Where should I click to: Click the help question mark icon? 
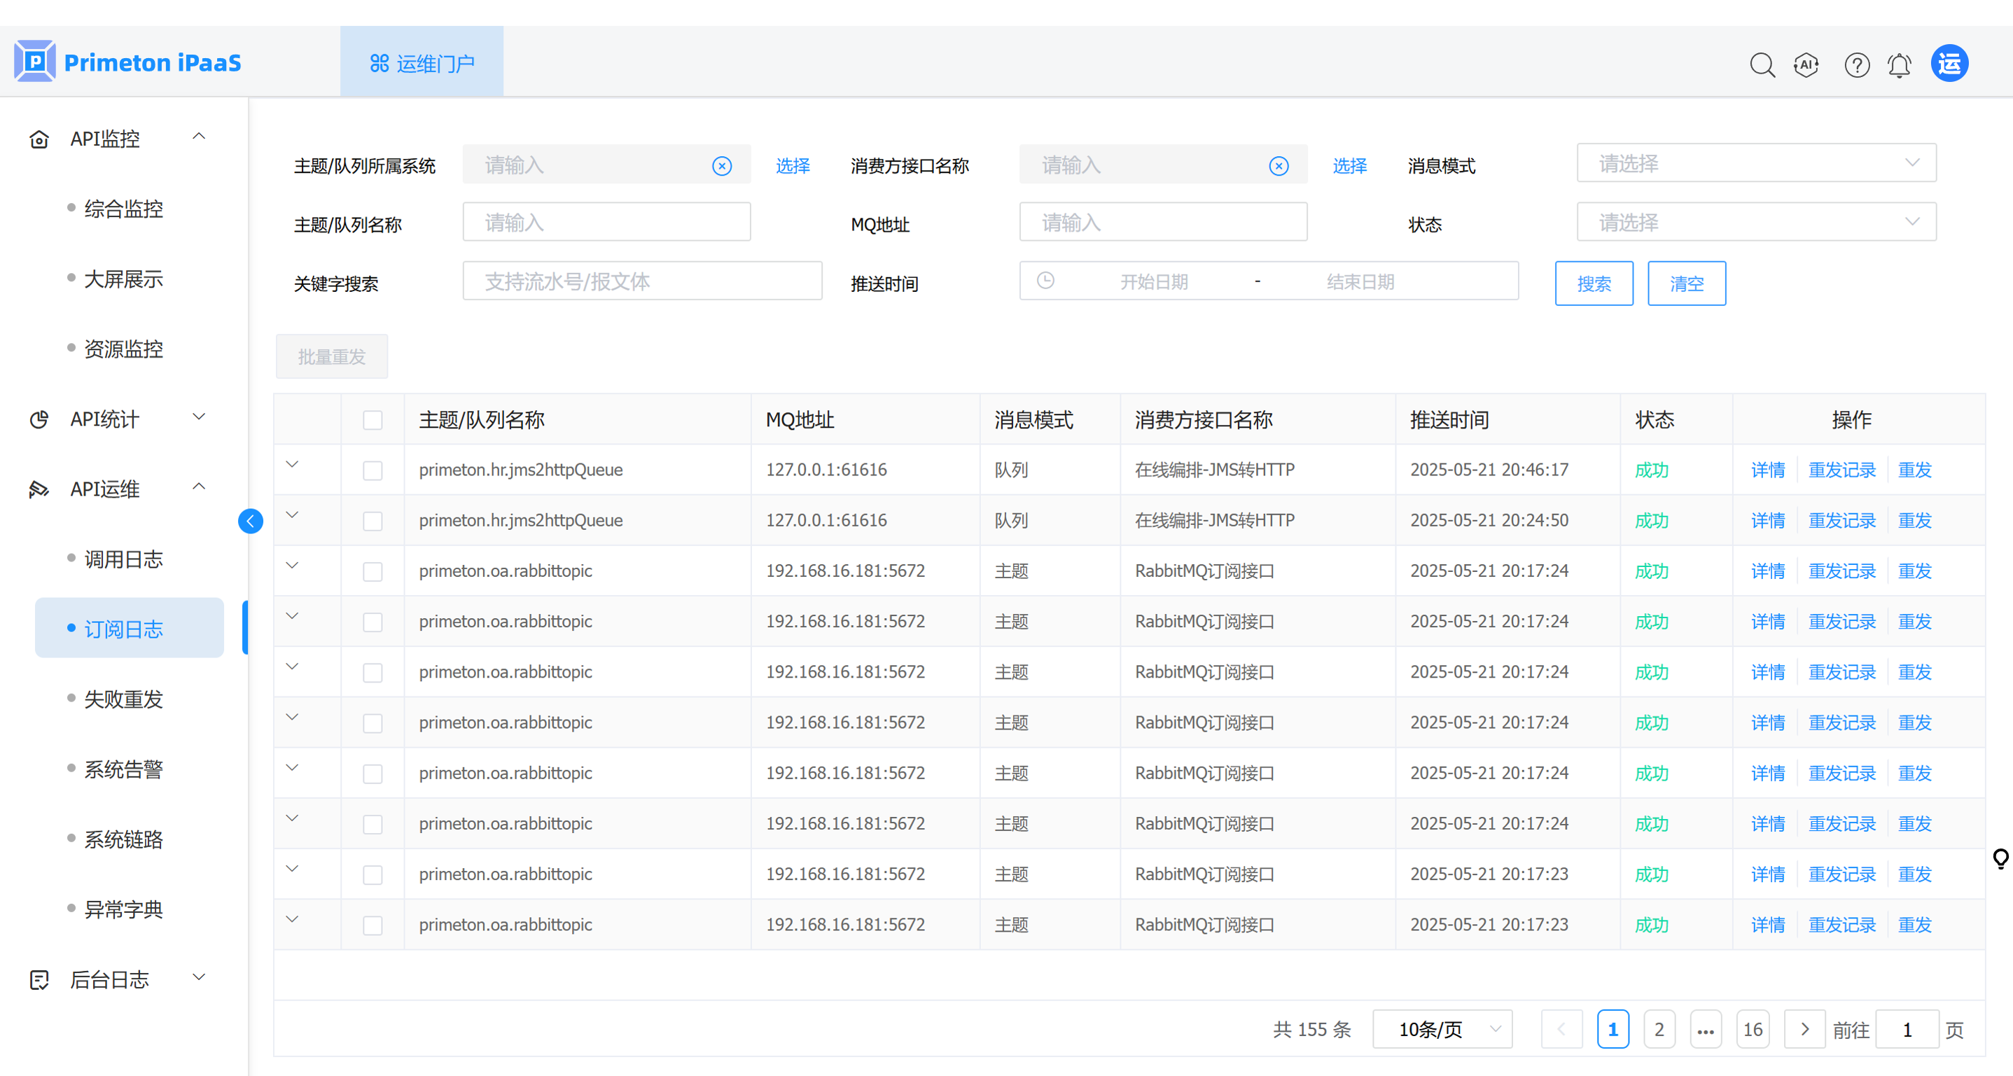coord(1856,64)
